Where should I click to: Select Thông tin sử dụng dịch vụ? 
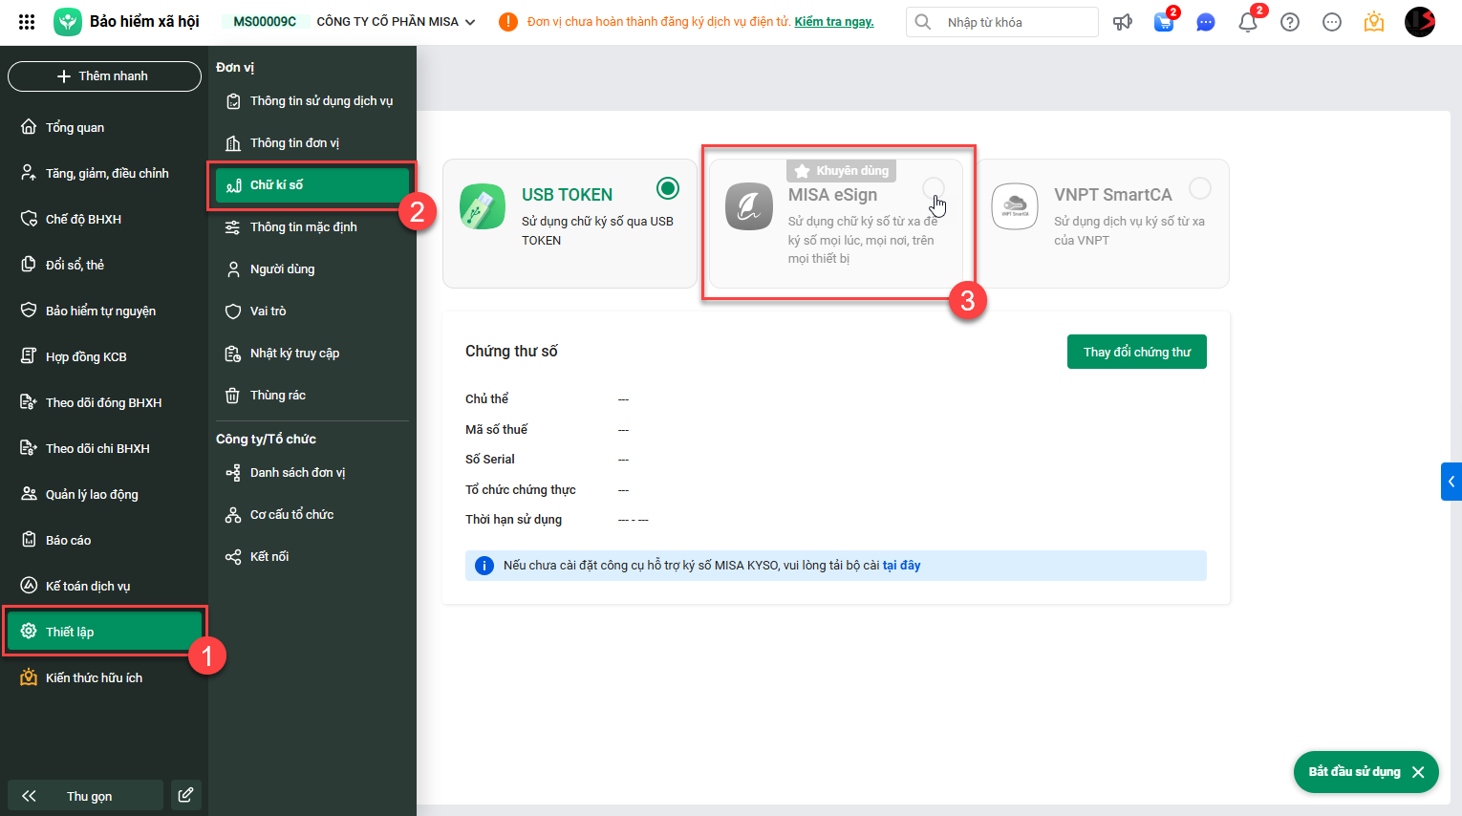coord(312,100)
